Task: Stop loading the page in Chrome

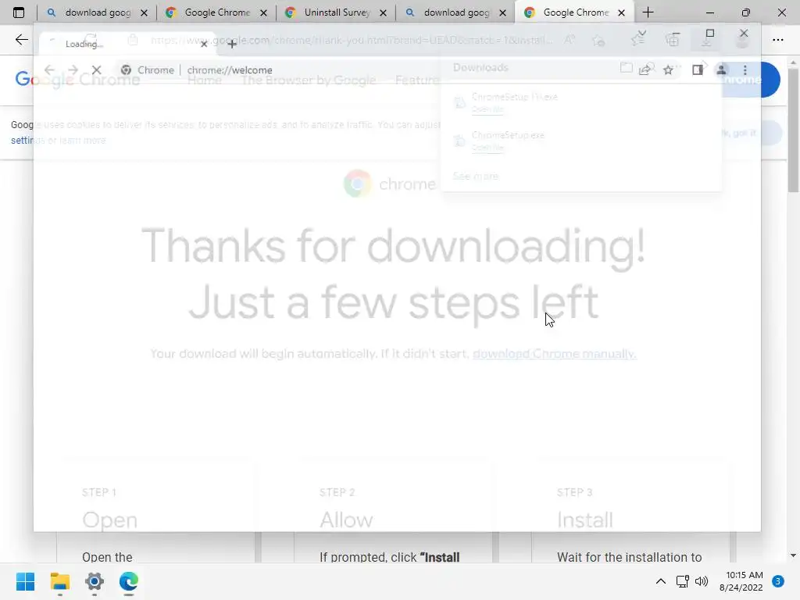Action: click(96, 70)
